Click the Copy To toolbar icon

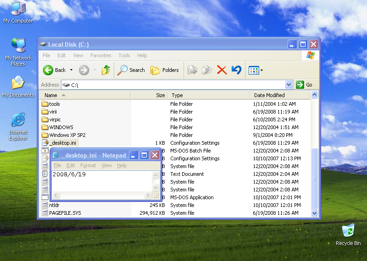point(207,70)
